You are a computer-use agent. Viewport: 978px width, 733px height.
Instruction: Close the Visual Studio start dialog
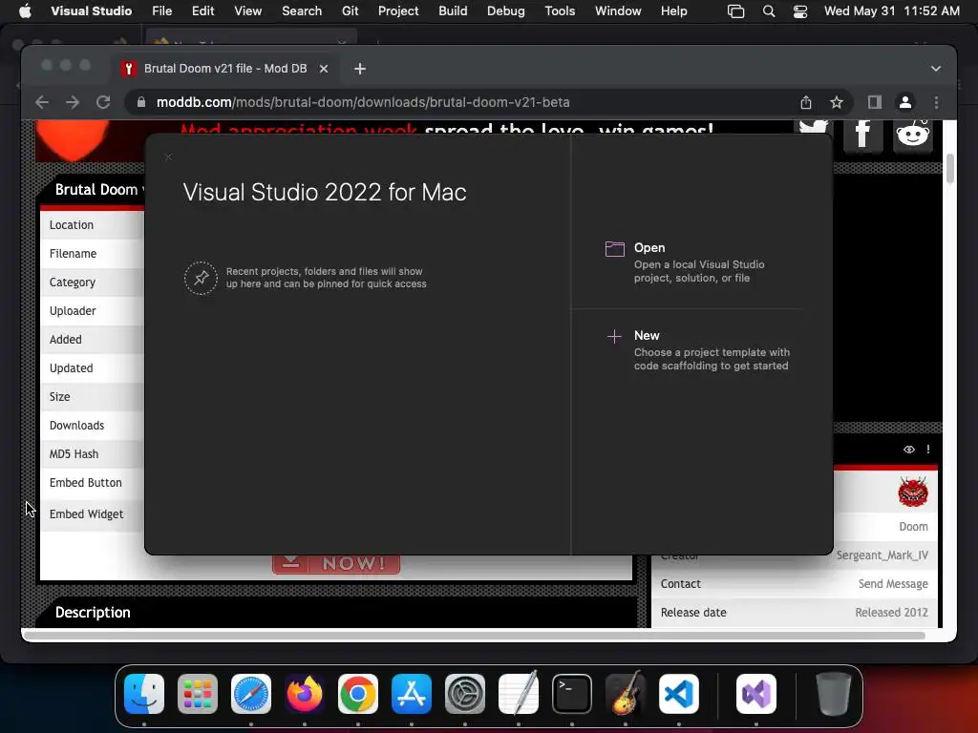point(168,157)
